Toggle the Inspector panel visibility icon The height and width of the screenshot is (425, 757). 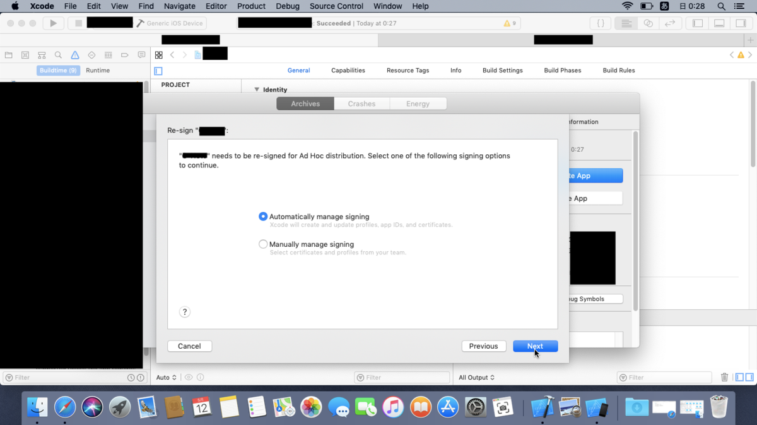(x=741, y=23)
